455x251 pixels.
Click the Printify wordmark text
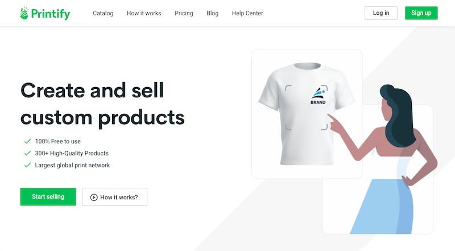[51, 14]
